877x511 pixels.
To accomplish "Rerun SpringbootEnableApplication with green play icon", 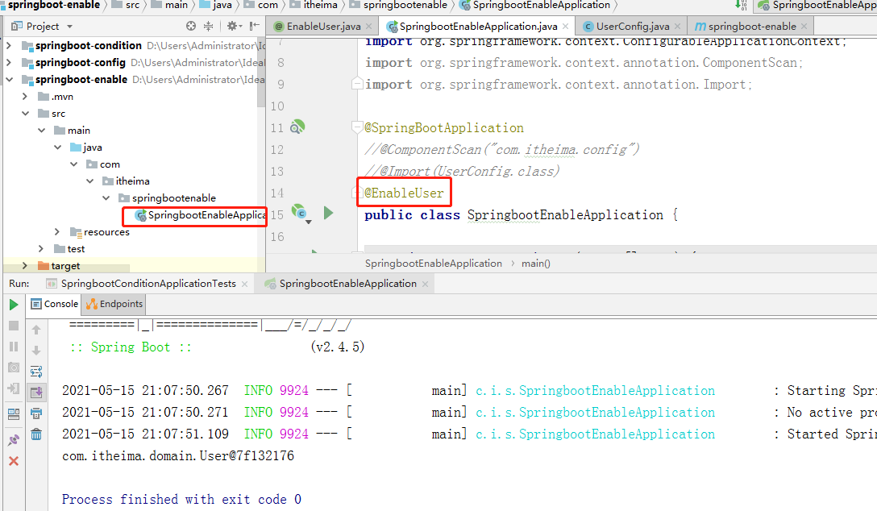I will click(14, 305).
